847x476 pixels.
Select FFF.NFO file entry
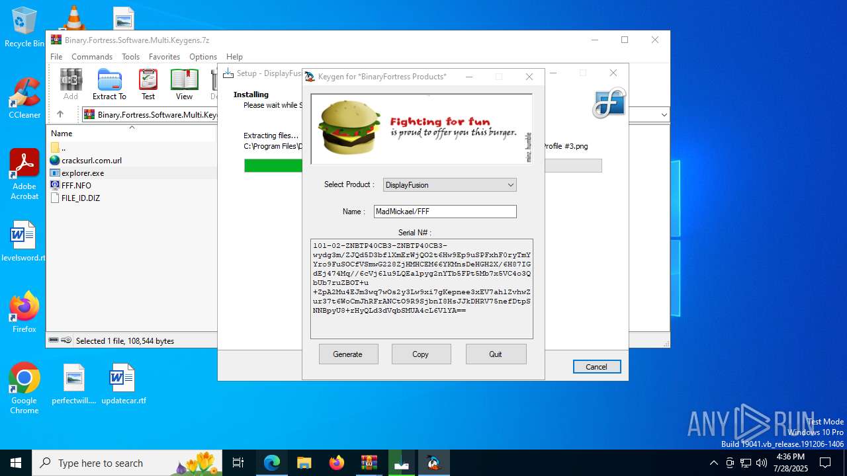[x=76, y=185]
